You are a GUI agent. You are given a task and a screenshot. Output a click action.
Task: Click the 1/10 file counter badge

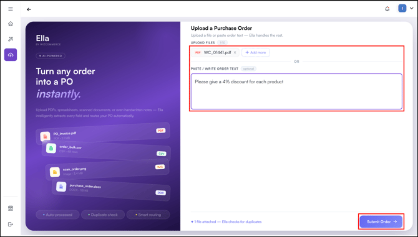[222, 42]
